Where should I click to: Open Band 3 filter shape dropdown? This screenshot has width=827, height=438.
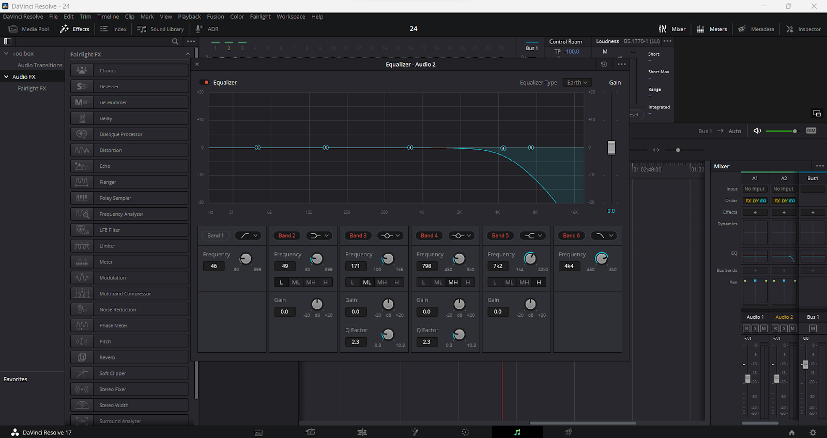[391, 236]
